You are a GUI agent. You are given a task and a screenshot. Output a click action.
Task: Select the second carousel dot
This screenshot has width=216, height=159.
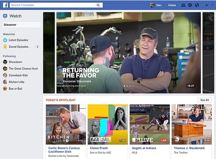(127, 86)
